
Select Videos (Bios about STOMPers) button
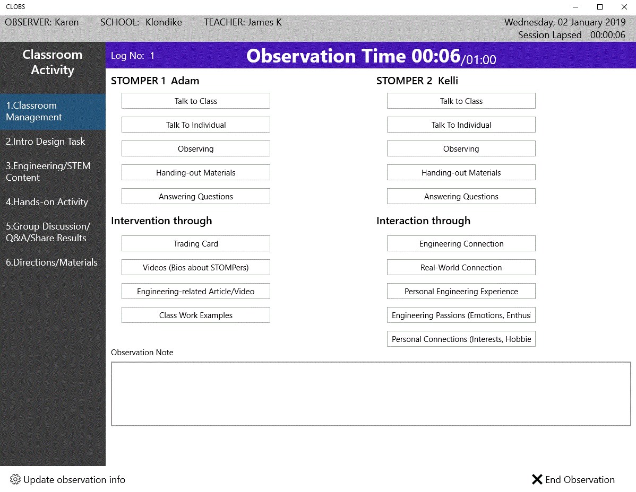pyautogui.click(x=195, y=267)
